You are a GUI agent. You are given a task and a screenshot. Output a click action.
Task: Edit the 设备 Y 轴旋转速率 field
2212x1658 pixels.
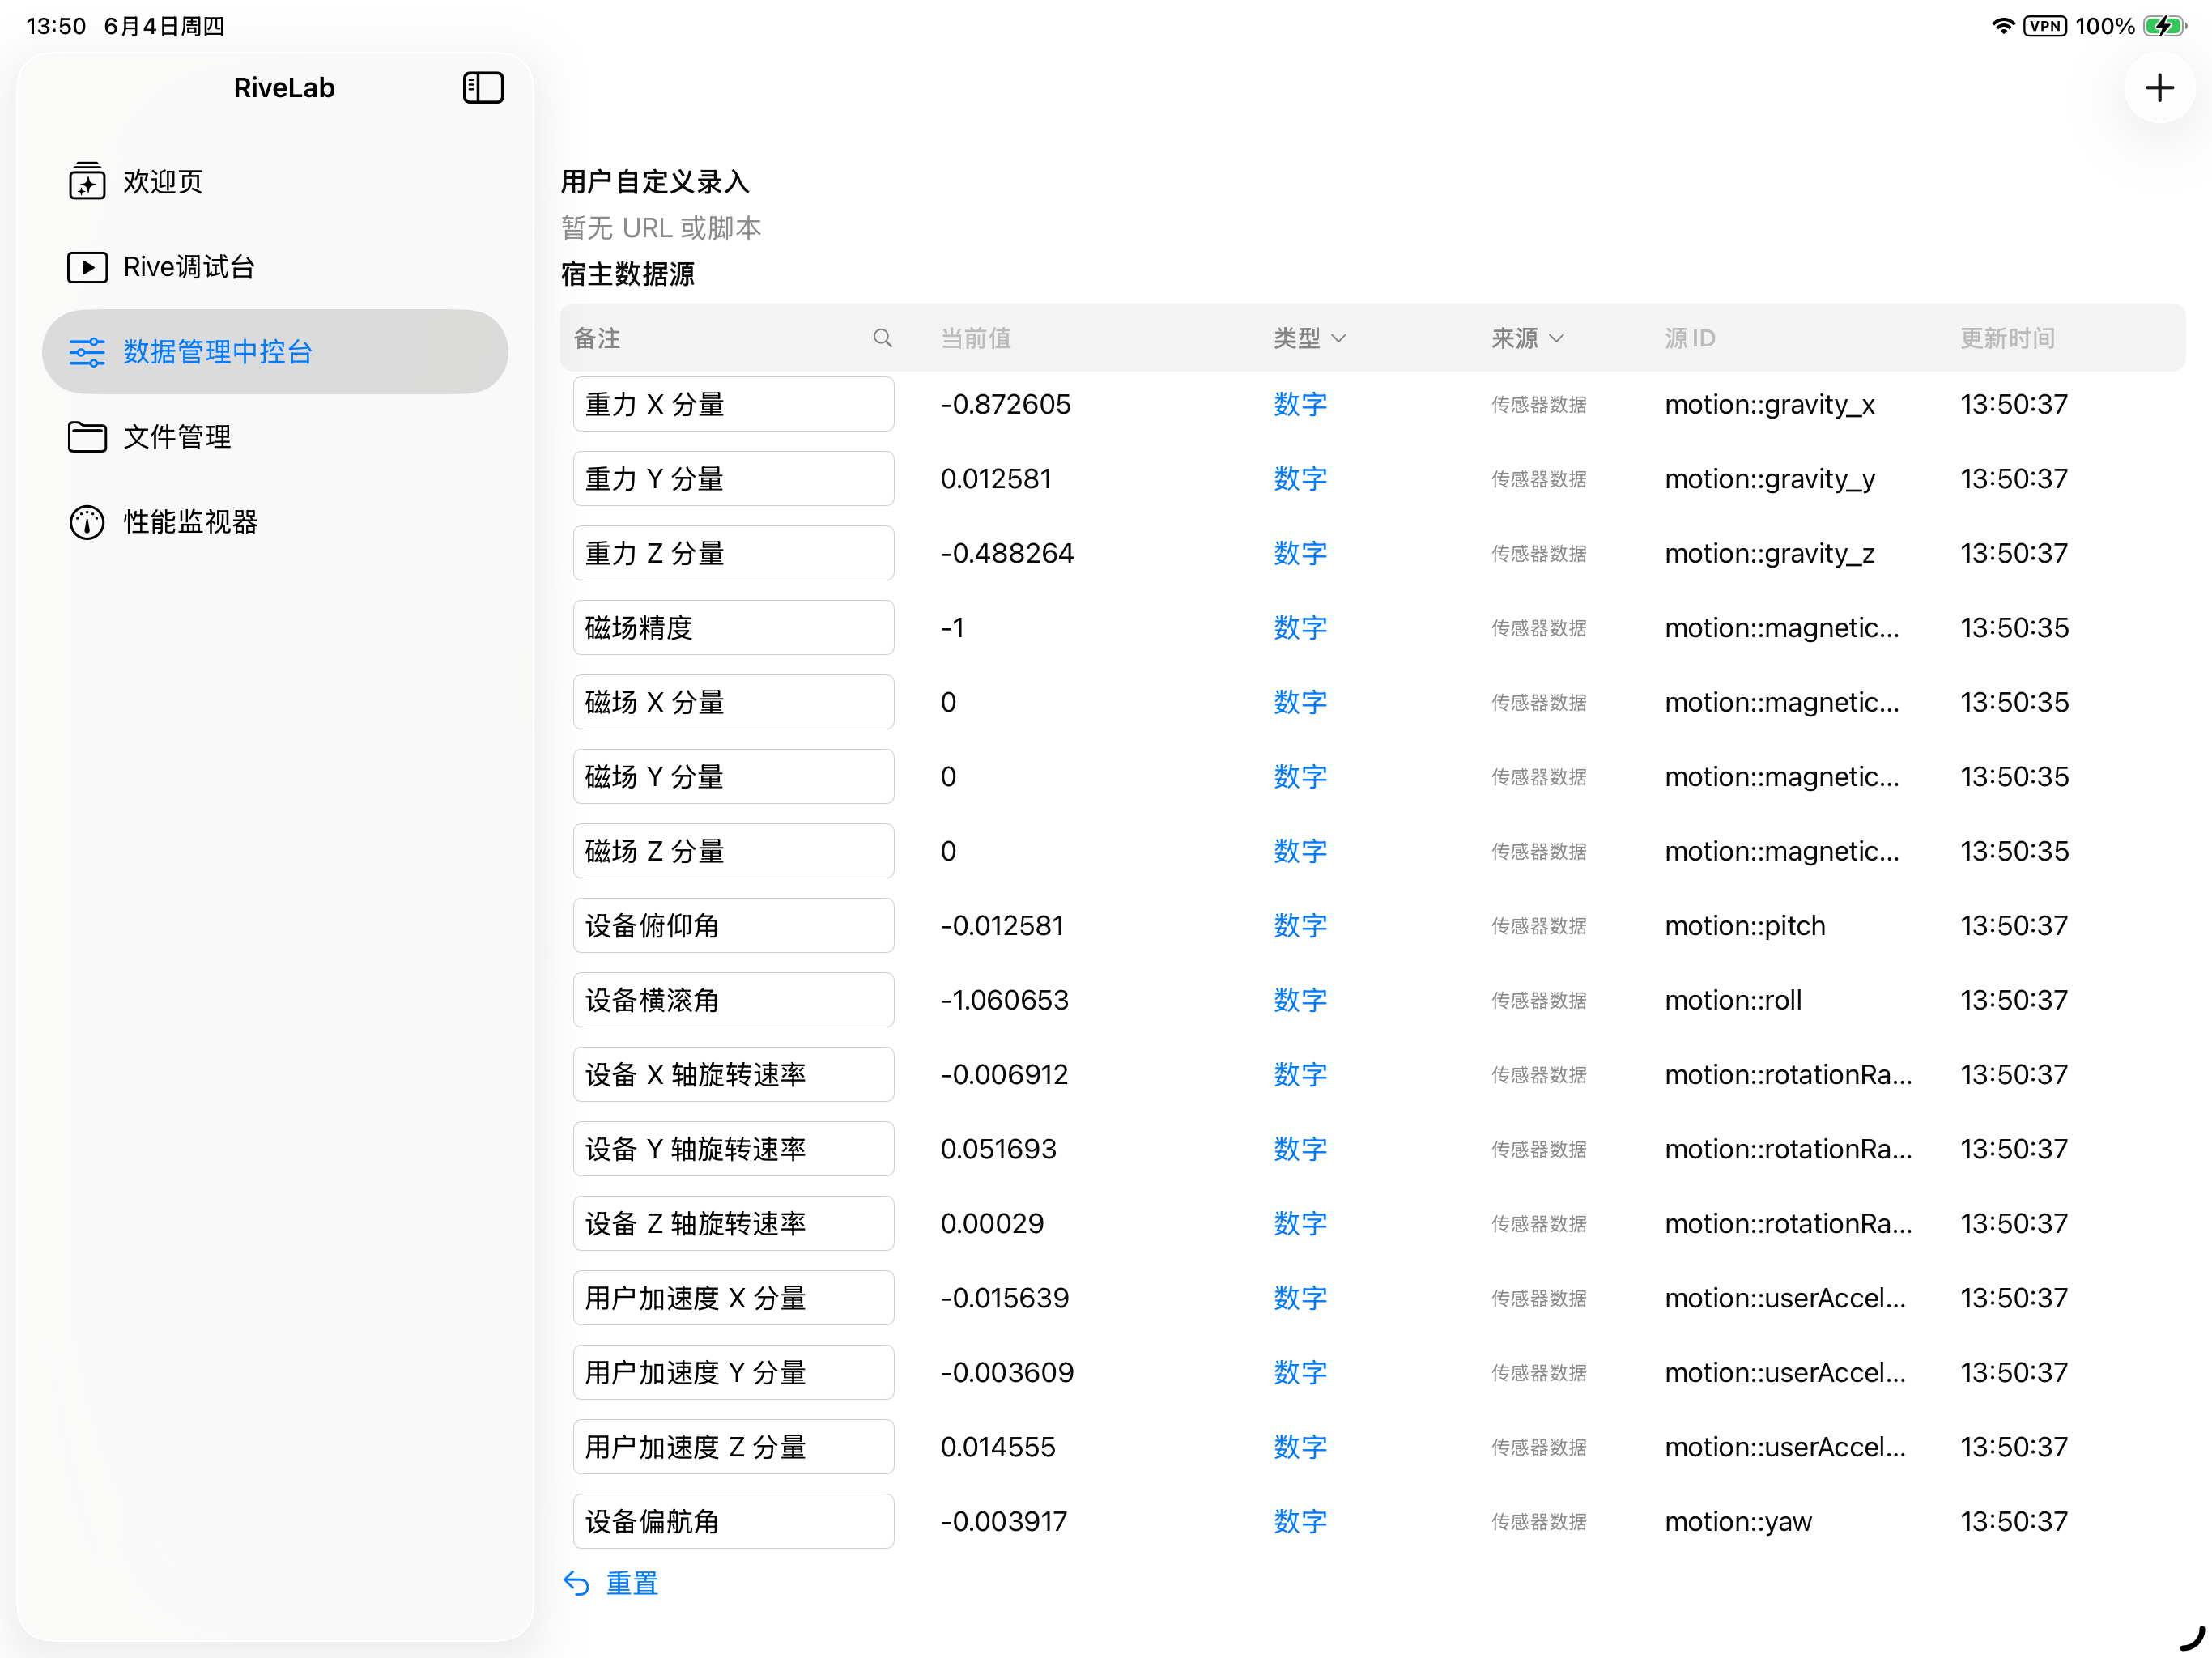pyautogui.click(x=733, y=1149)
